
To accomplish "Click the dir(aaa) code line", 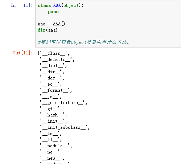I will pos(48,30).
